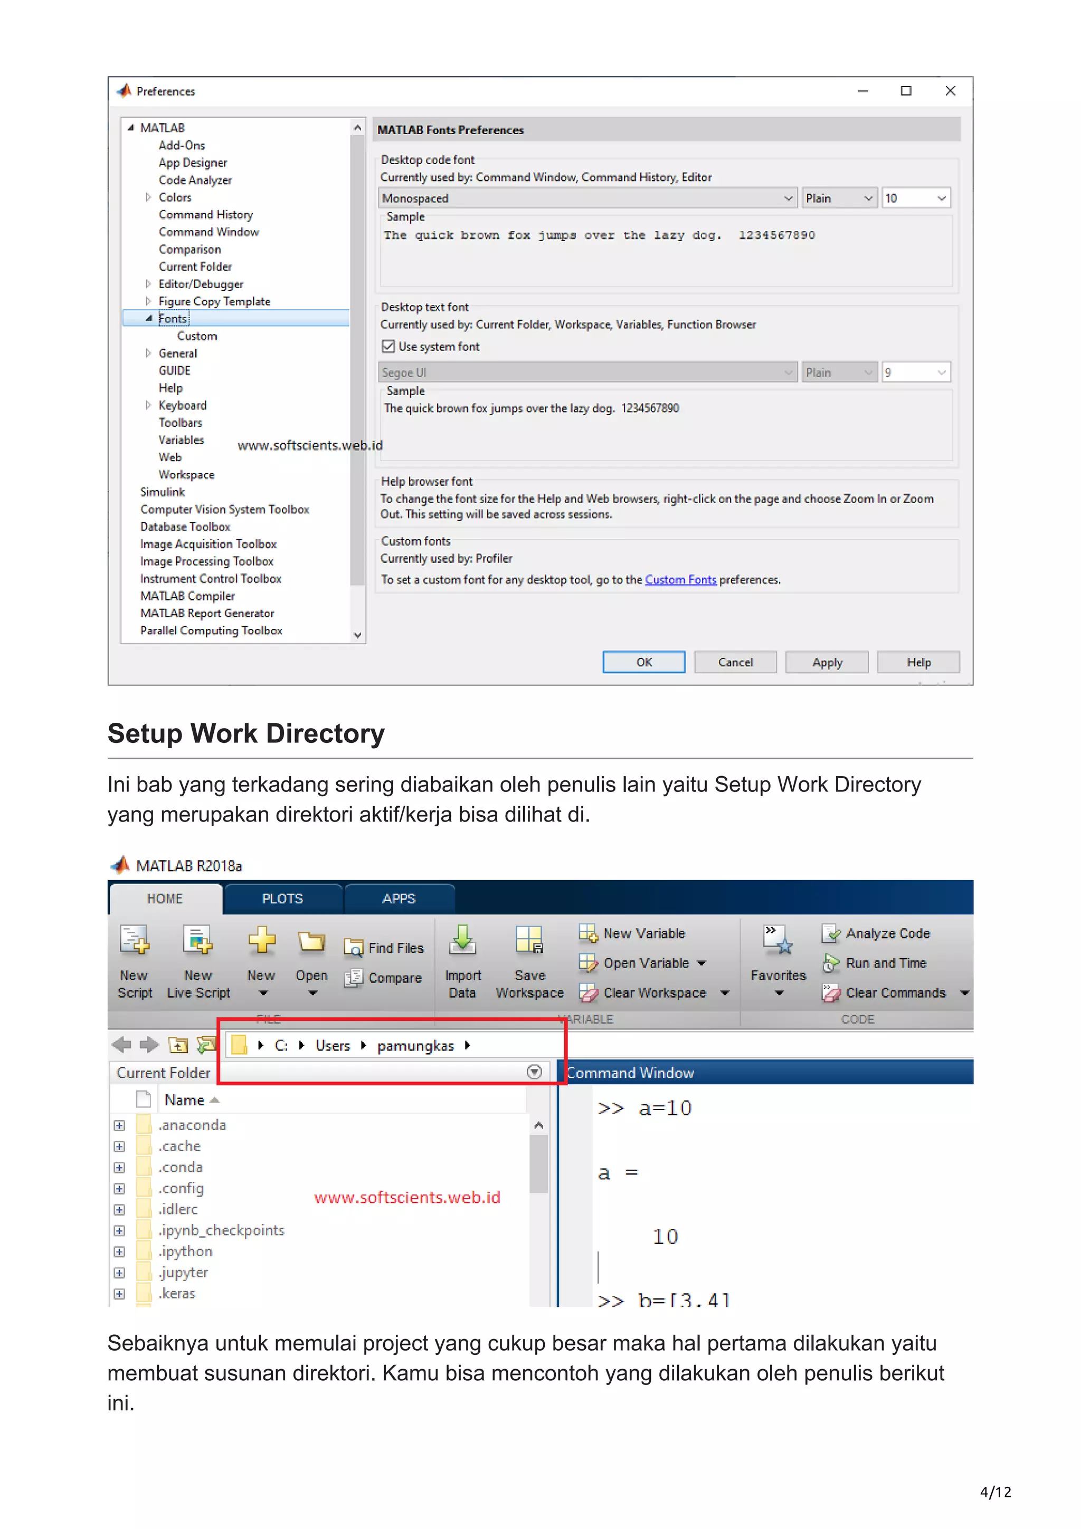Click the Current Folder list scrollbar thumb
This screenshot has width=1081, height=1529.
[539, 1163]
